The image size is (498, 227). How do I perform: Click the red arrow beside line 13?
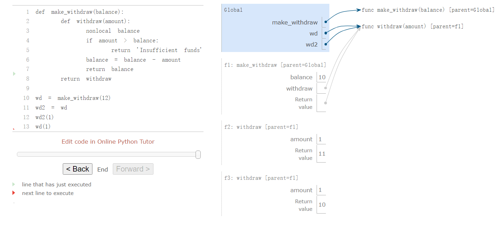14,128
